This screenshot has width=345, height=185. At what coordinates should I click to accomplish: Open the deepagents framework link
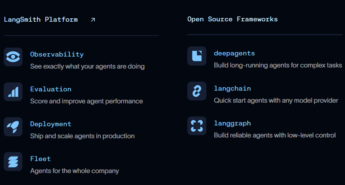tap(234, 54)
